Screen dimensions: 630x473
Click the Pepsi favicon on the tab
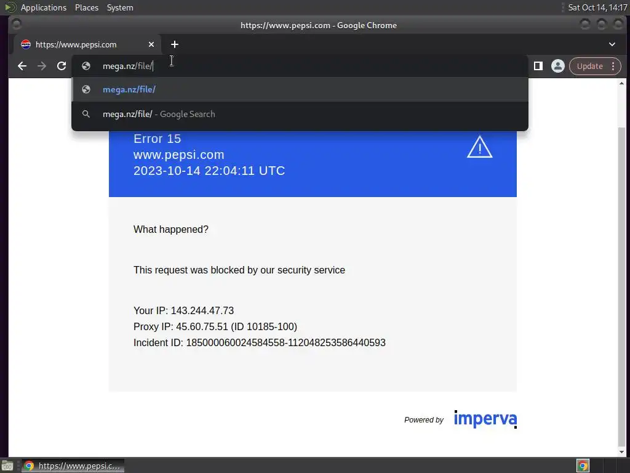point(26,44)
